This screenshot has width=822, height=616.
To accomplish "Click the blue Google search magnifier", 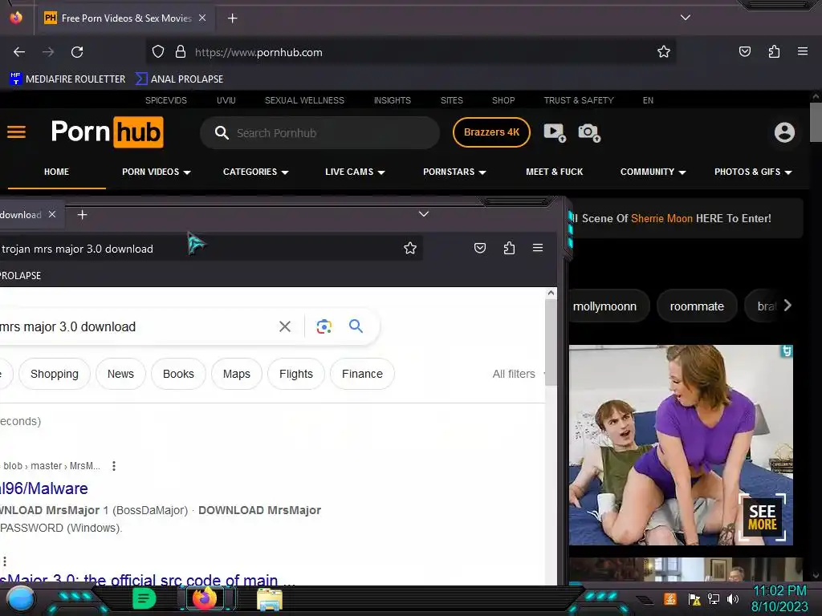I will pyautogui.click(x=356, y=326).
